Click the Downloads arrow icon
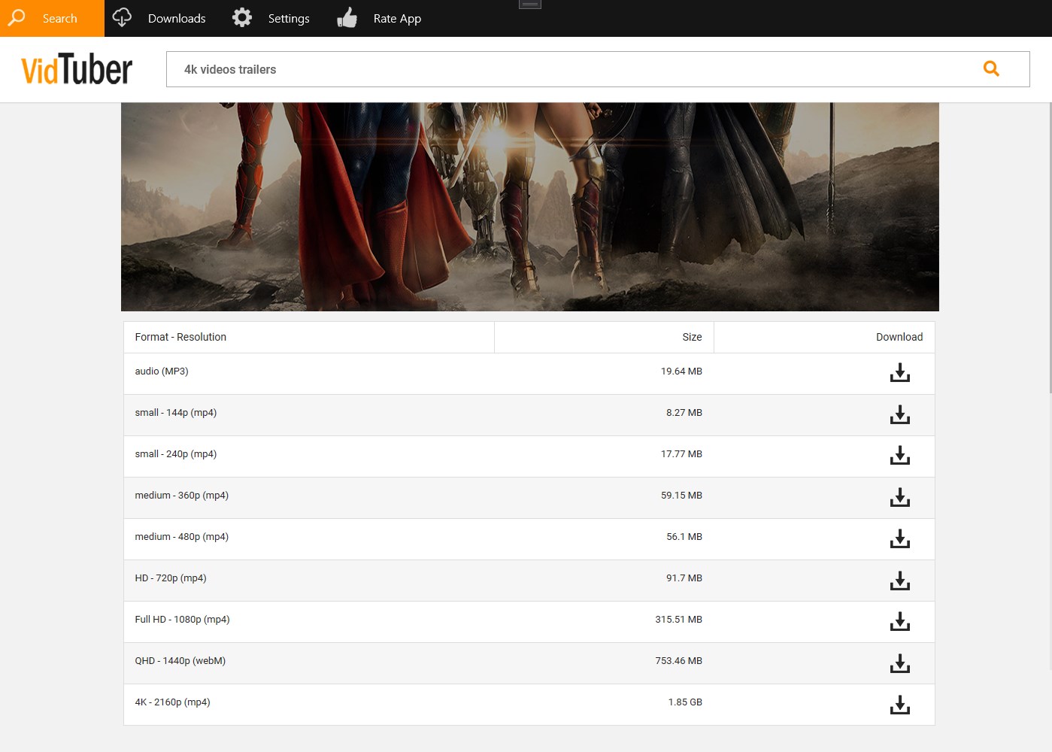1052x752 pixels. (122, 17)
